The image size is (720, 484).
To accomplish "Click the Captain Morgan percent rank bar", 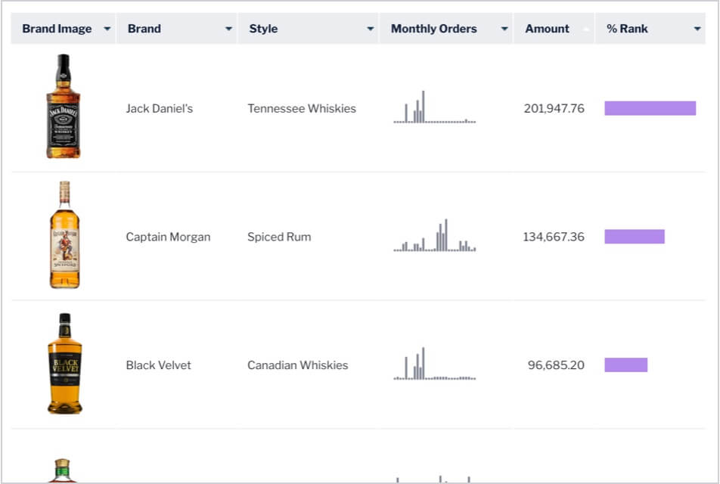I will pos(635,237).
